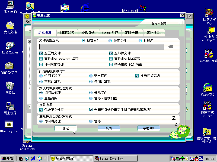Open the 回收站 recycle bin icon
Viewport: 217px width, 162px height.
(x=10, y=86)
